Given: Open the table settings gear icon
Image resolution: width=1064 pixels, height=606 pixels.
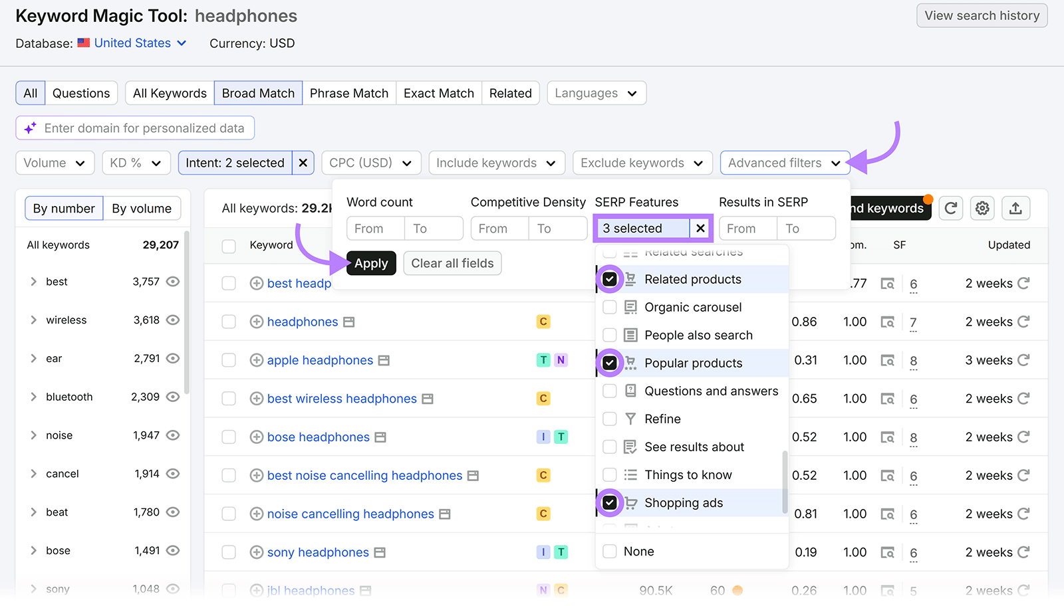Looking at the screenshot, I should point(982,209).
